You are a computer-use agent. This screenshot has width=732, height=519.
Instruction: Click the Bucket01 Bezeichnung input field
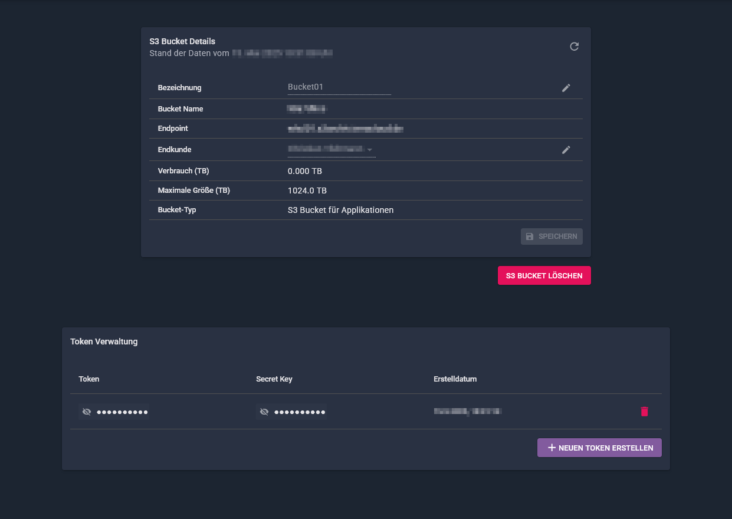click(x=339, y=87)
